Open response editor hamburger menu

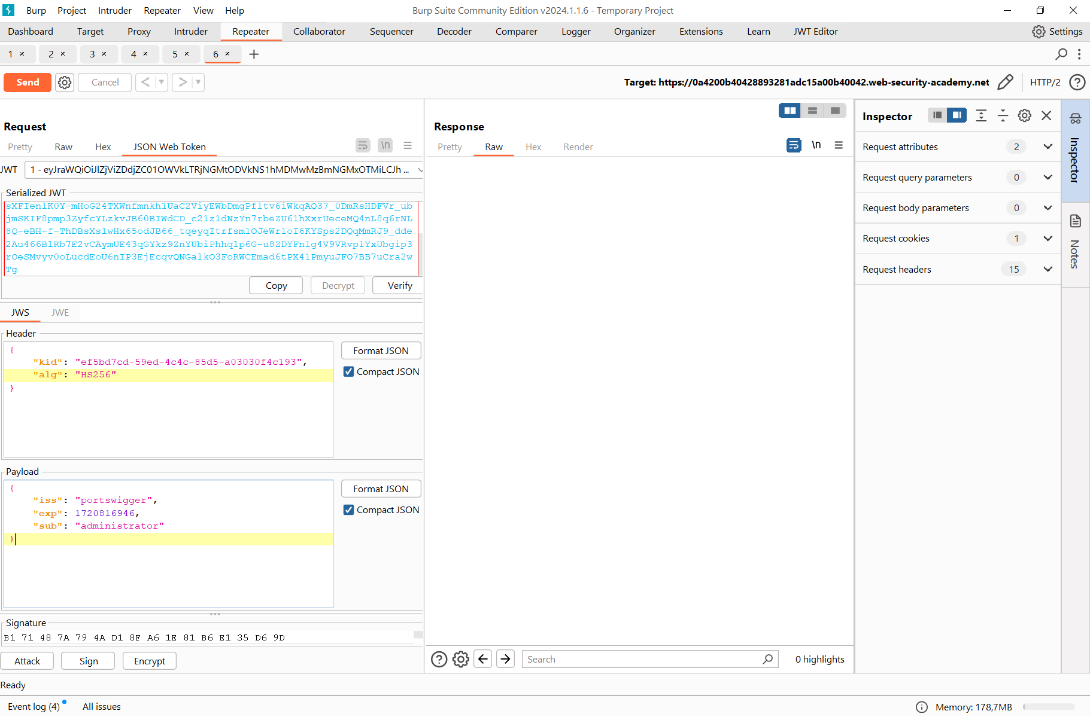[x=839, y=145]
